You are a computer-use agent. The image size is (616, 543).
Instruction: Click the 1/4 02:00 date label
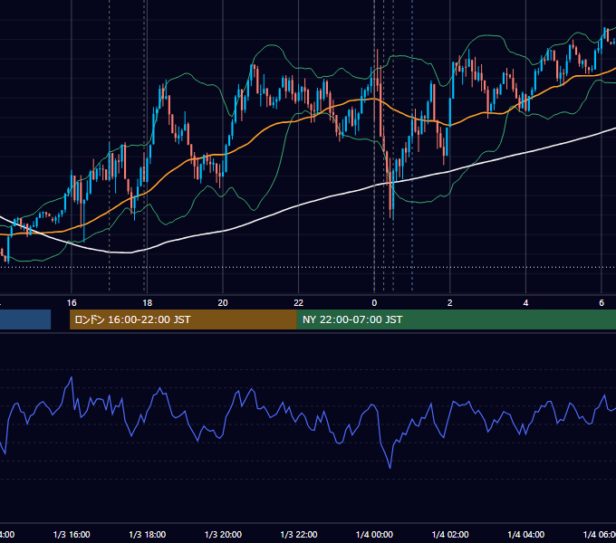[x=450, y=535]
